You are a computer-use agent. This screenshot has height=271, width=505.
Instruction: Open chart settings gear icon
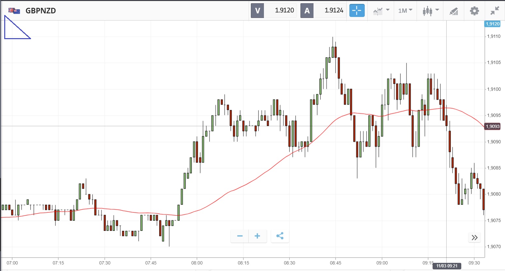[474, 11]
